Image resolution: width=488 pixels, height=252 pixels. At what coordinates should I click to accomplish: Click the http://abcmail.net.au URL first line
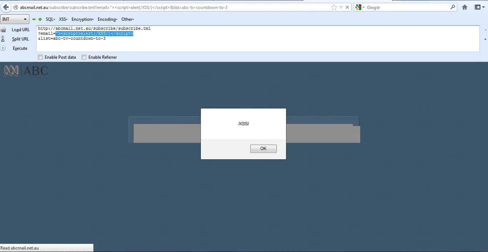pos(94,28)
